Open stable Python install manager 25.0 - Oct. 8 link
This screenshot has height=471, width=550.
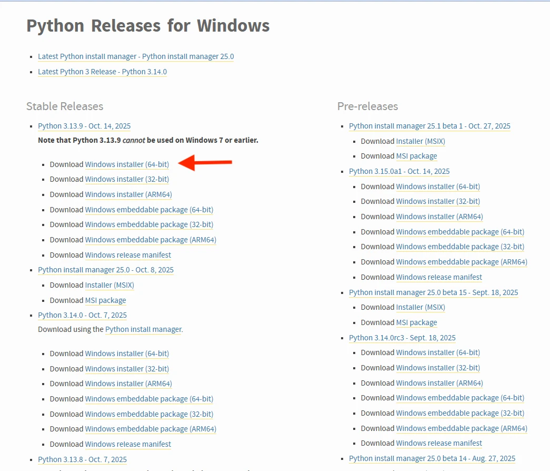click(105, 270)
